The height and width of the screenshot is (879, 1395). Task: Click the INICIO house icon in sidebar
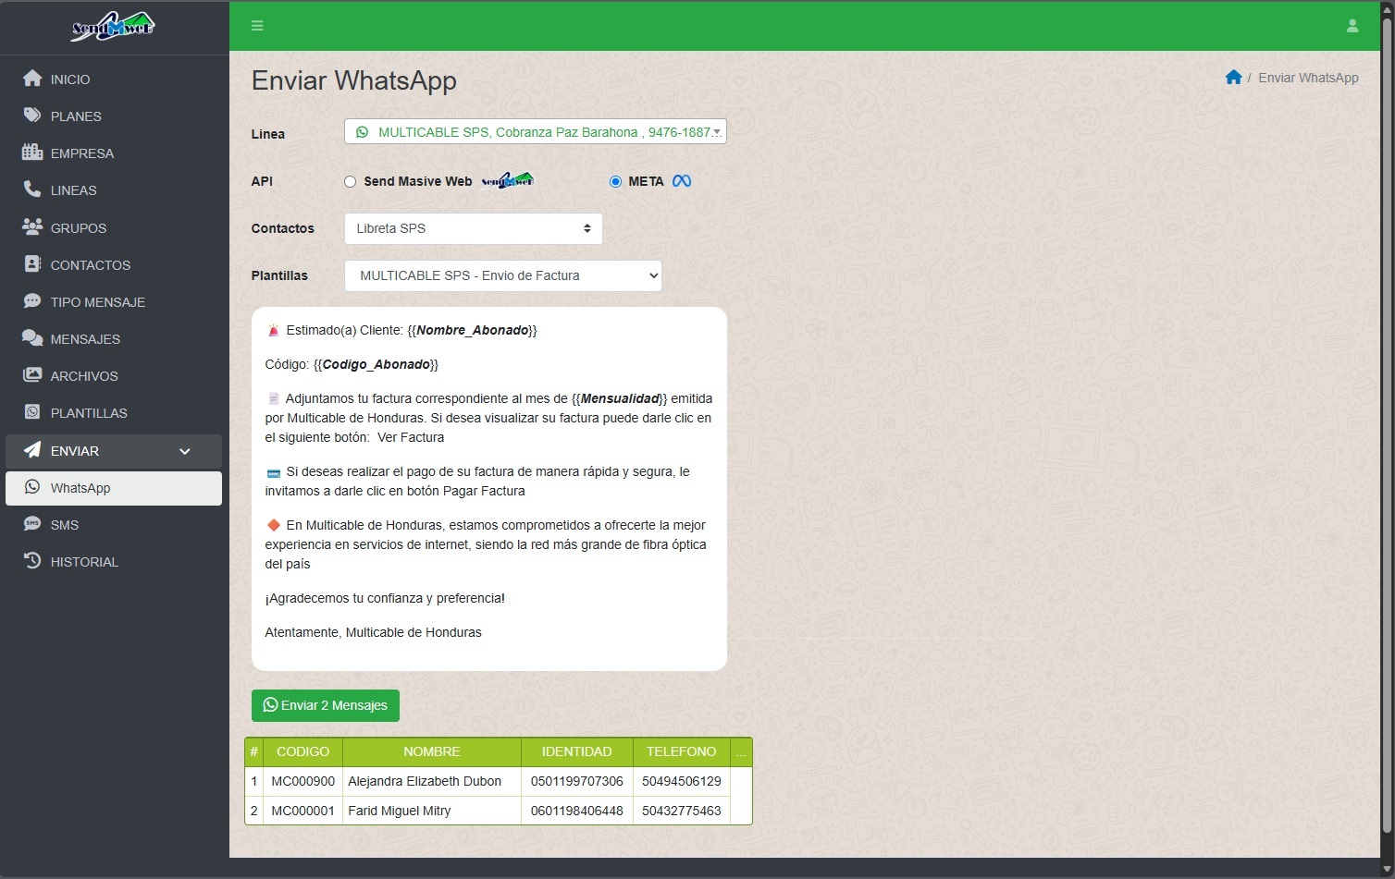point(32,79)
